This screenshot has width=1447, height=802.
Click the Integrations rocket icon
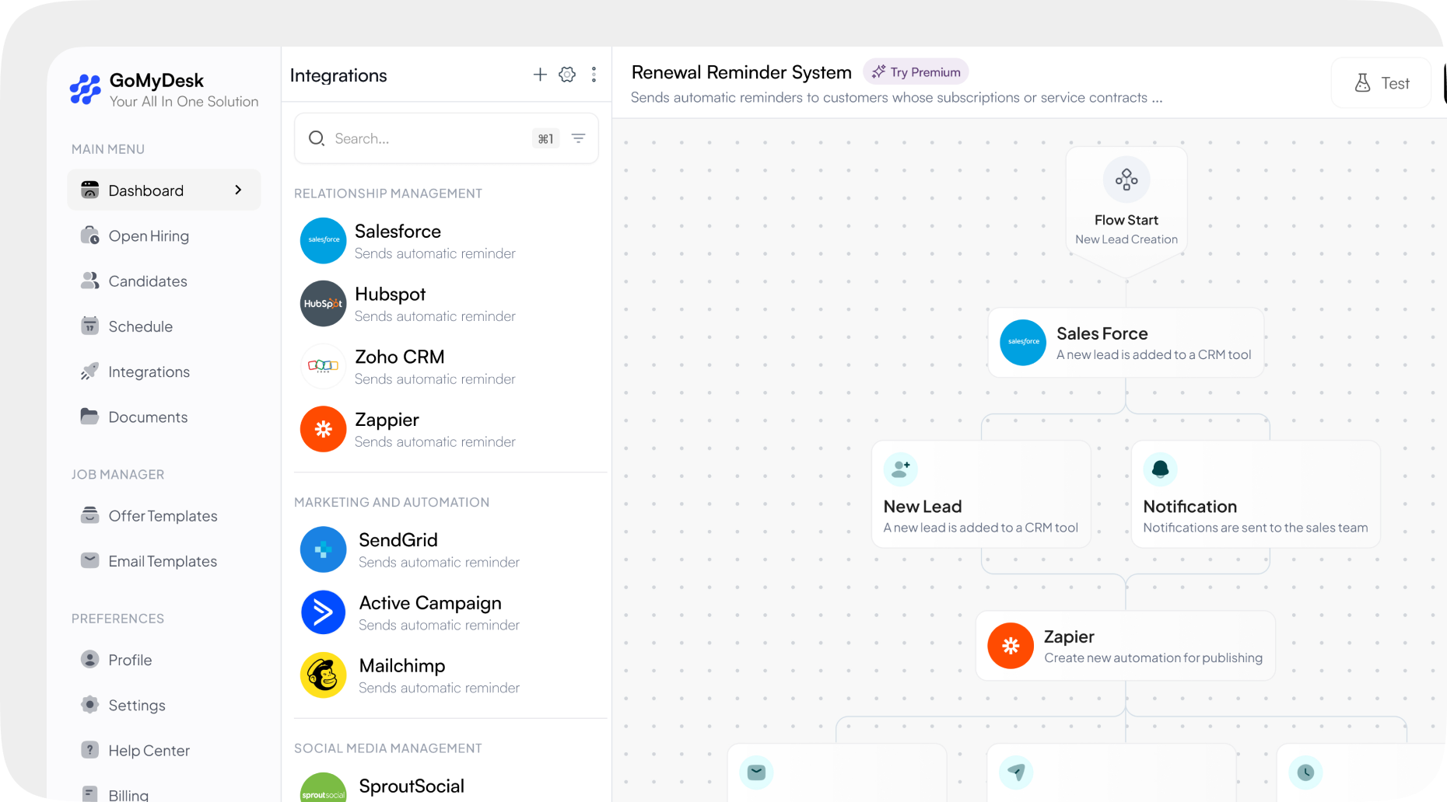[x=90, y=371]
